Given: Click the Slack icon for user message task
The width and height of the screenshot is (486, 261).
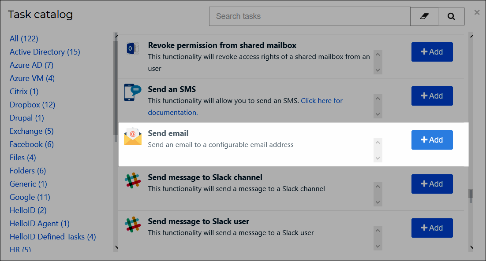Looking at the screenshot, I should [133, 224].
